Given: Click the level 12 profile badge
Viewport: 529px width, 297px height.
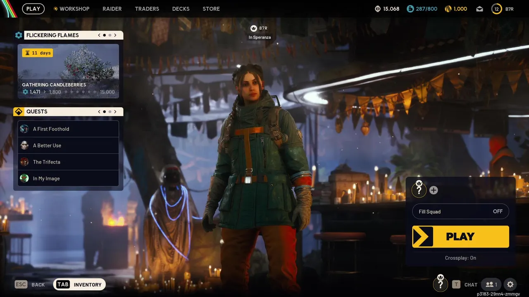Looking at the screenshot, I should click(496, 9).
